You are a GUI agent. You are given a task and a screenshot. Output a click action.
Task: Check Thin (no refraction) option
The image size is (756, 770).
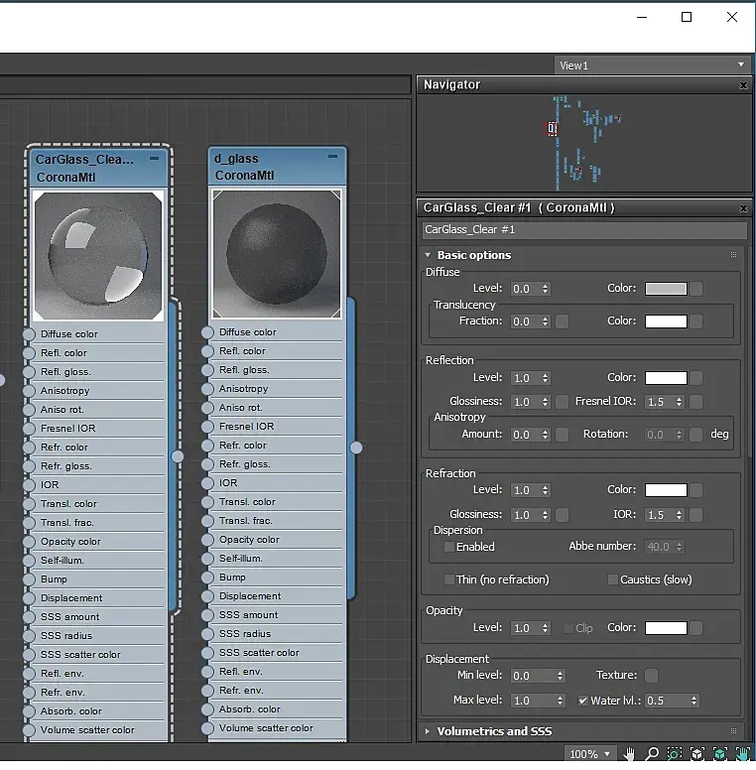[x=449, y=579]
